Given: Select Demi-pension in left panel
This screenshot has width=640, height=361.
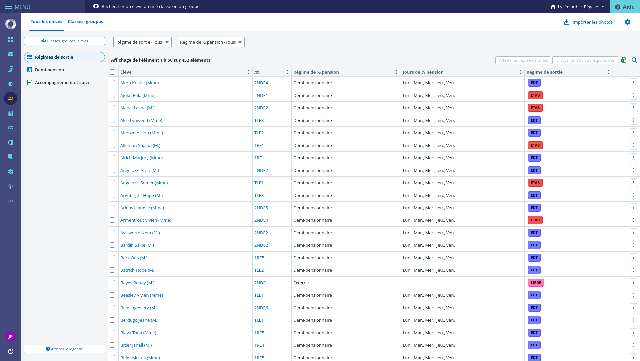Looking at the screenshot, I should tap(49, 70).
